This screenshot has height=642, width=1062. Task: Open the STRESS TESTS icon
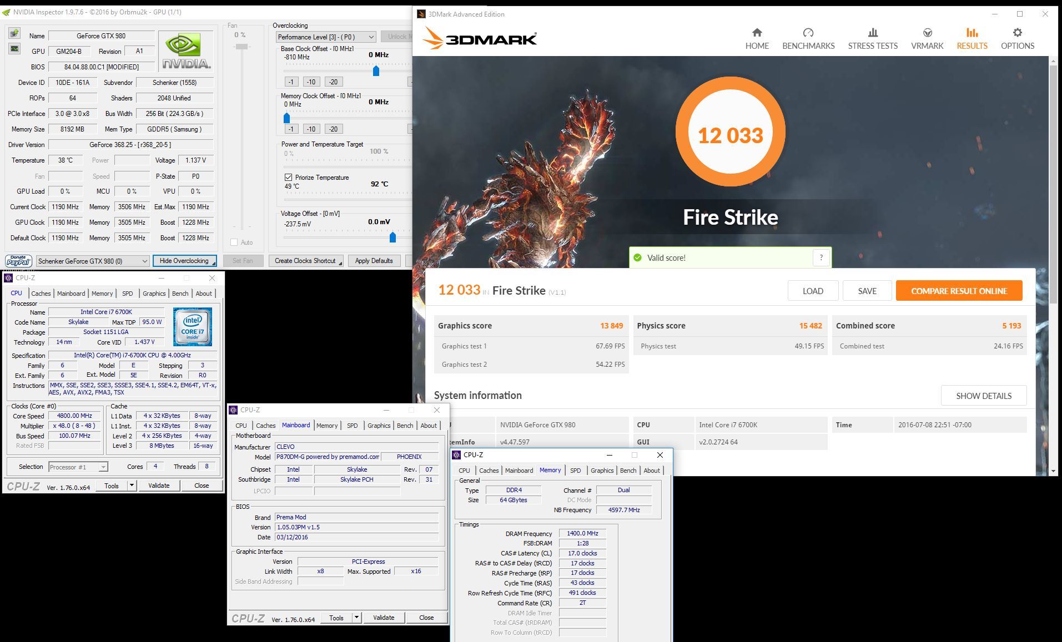click(x=873, y=33)
